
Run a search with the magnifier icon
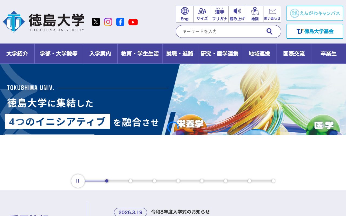coord(270,31)
